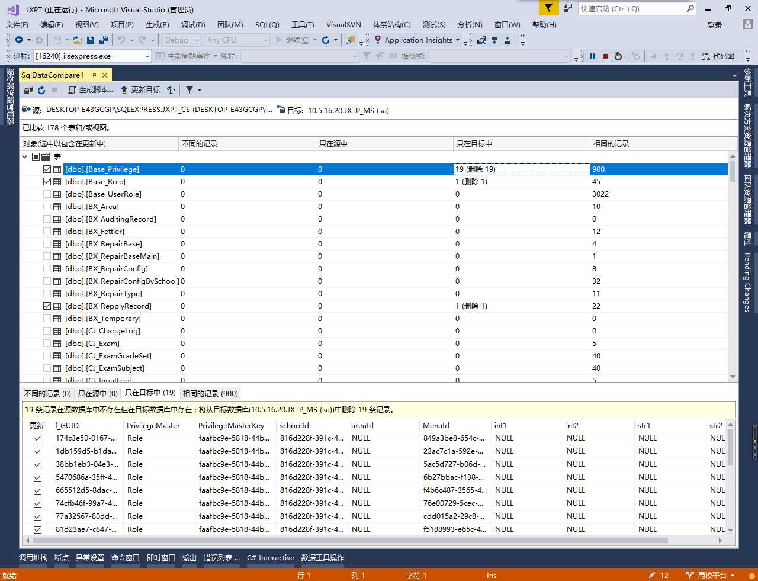The width and height of the screenshot is (758, 581).
Task: Close the SqlDataCompare1 tab
Action: click(105, 75)
